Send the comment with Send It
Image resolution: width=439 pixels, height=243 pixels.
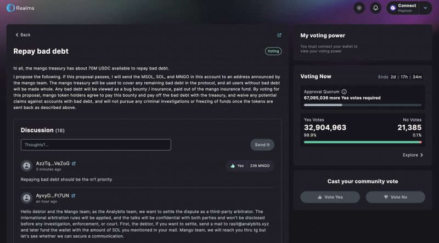click(x=262, y=144)
